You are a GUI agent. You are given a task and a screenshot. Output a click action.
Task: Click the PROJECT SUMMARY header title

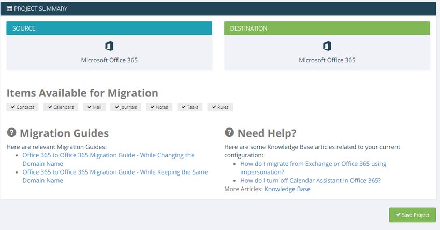(x=41, y=9)
